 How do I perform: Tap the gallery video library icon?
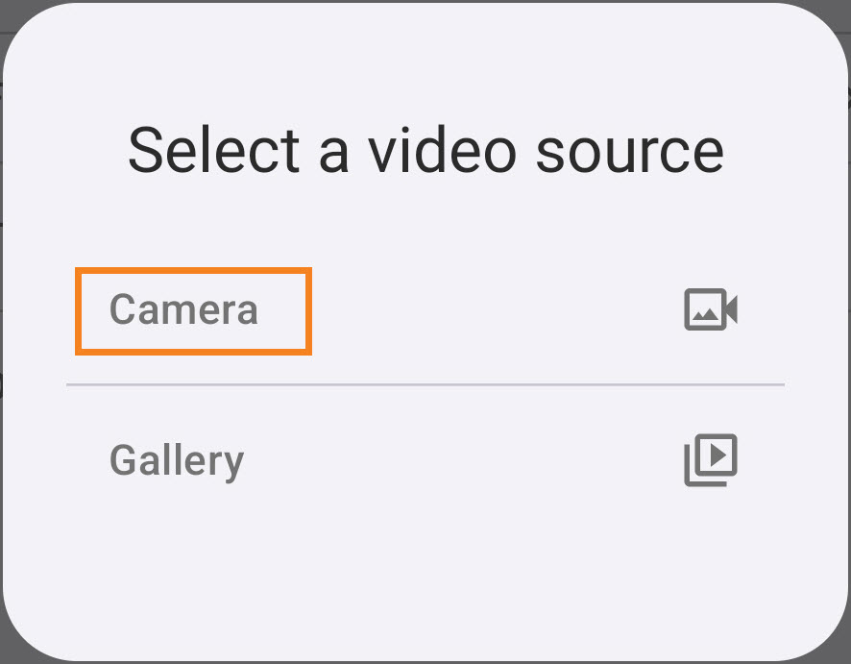tap(711, 460)
